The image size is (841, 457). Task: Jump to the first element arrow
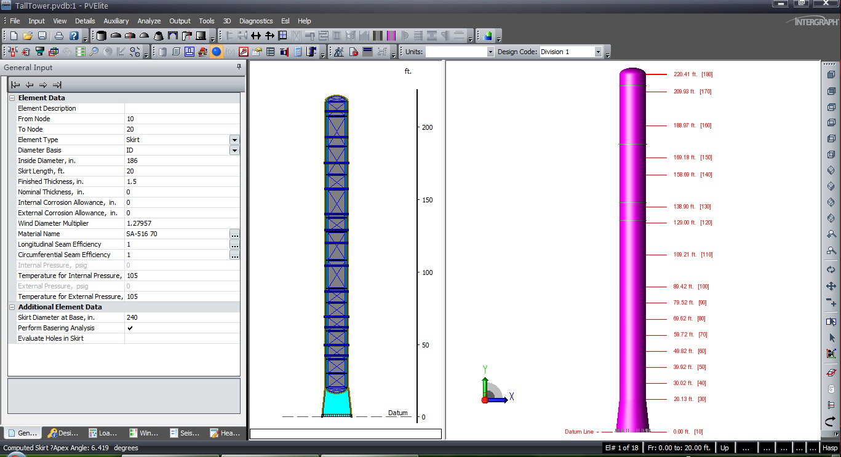(16, 85)
